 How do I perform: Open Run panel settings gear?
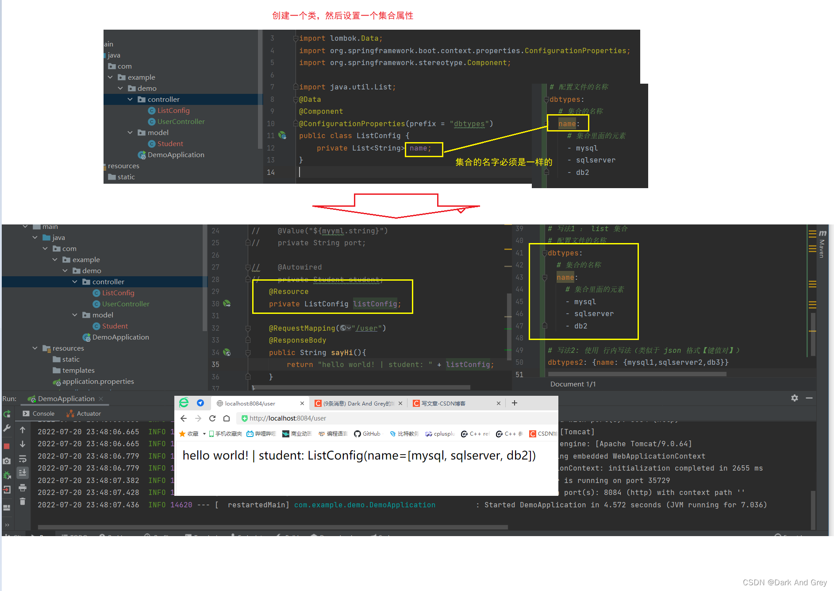tap(795, 398)
